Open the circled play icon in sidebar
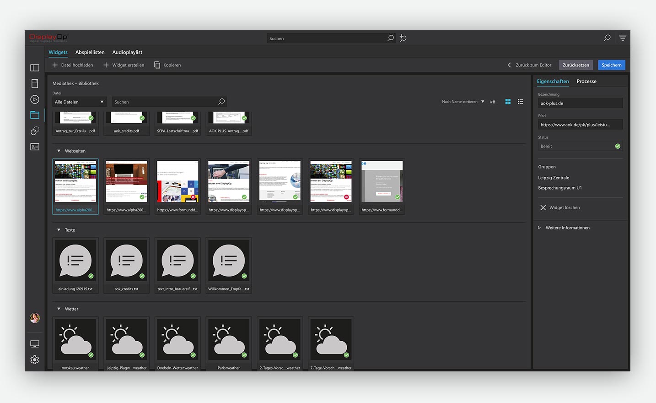The height and width of the screenshot is (403, 656). click(x=35, y=99)
